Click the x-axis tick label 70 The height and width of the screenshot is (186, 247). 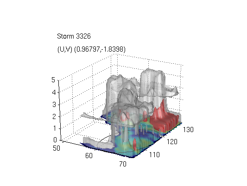coord(123,164)
